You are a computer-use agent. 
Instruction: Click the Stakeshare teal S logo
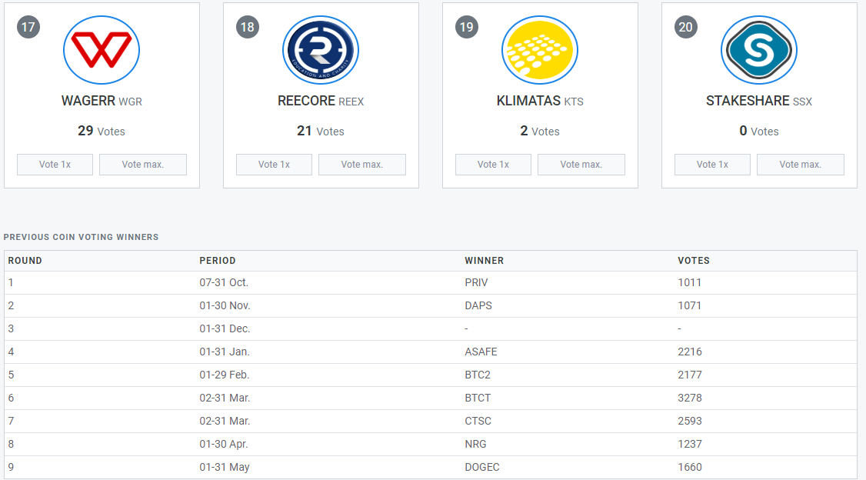coord(759,50)
